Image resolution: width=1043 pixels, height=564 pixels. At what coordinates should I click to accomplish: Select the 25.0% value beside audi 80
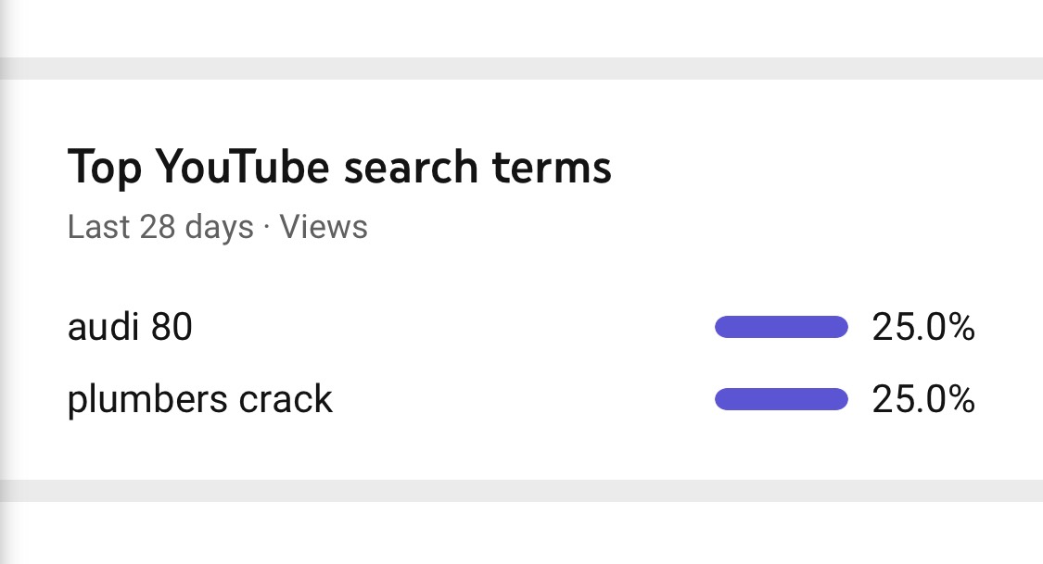(x=923, y=327)
